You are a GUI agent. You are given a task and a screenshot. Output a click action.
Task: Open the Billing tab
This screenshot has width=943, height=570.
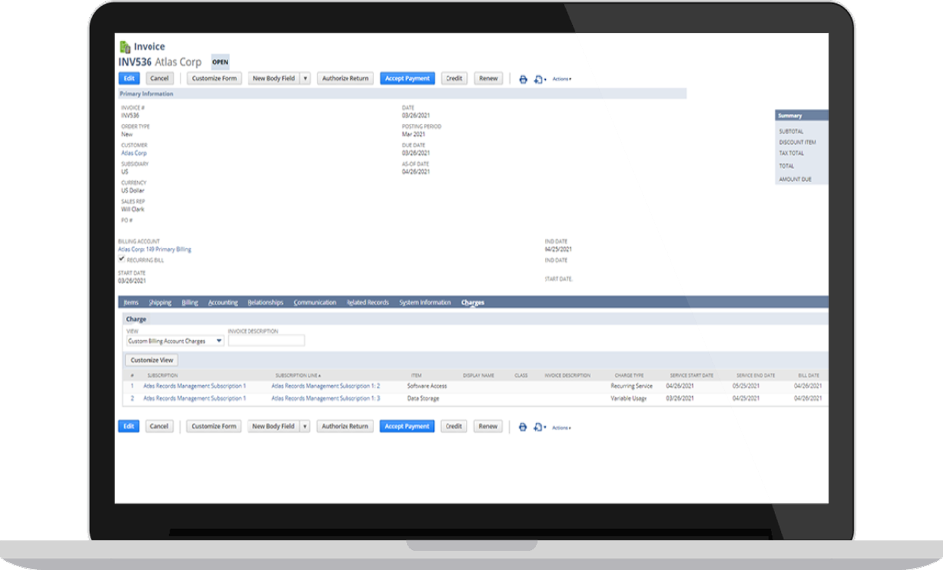pos(190,303)
